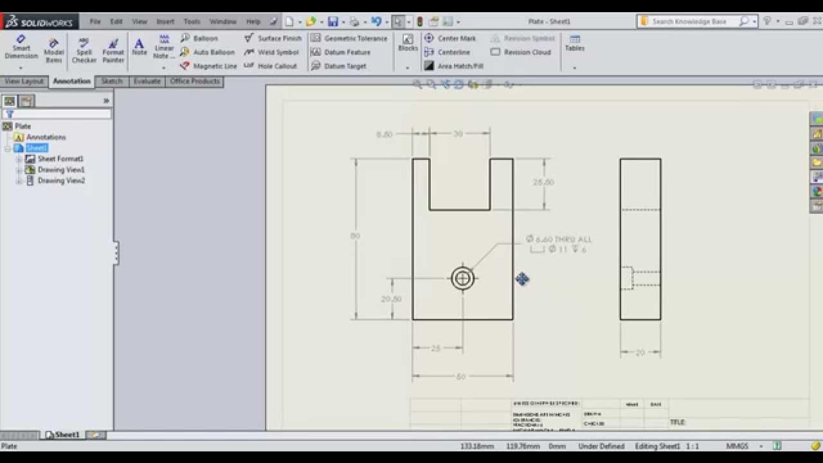Open the Insert menu
The image size is (823, 463).
coord(165,21)
